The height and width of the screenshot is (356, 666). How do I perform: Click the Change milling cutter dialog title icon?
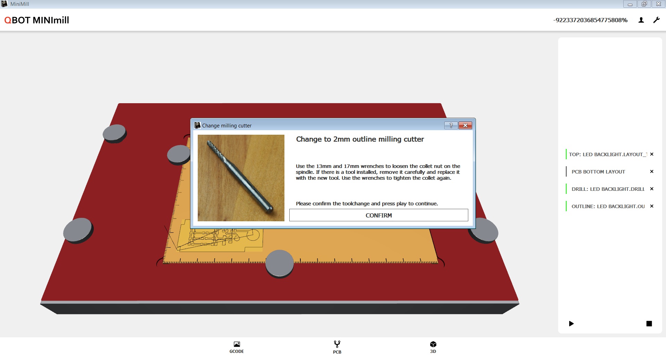[x=197, y=125]
